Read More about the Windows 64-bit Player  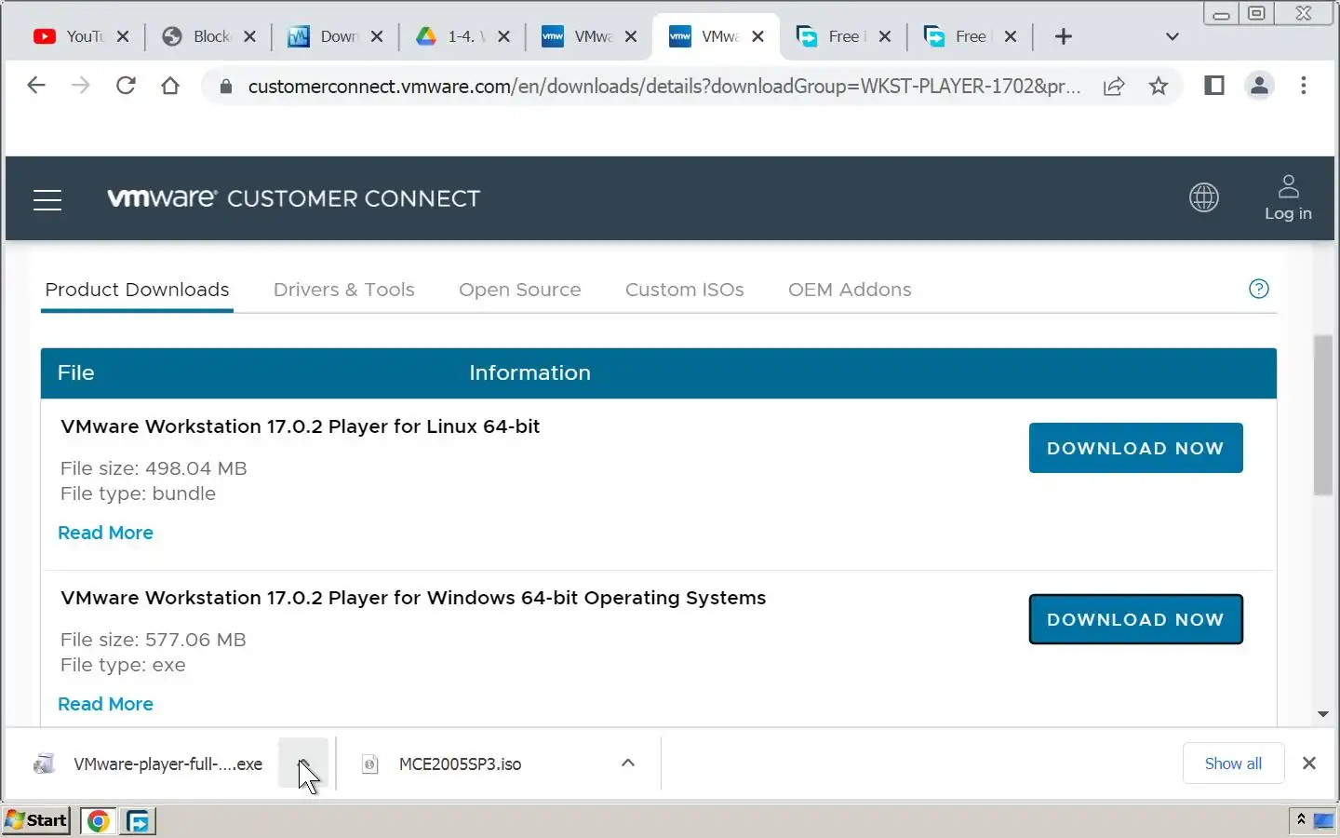(x=105, y=704)
